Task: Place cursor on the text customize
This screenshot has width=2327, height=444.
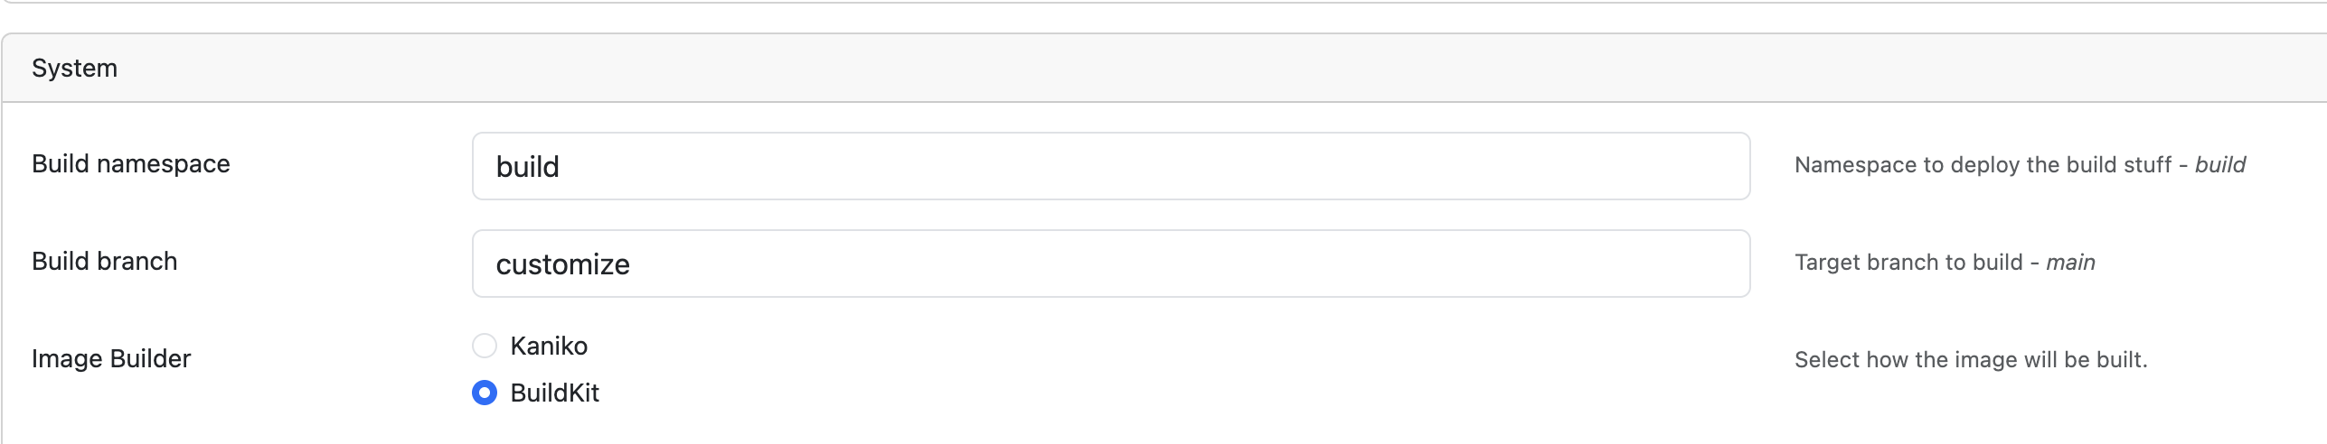Action: pos(562,264)
